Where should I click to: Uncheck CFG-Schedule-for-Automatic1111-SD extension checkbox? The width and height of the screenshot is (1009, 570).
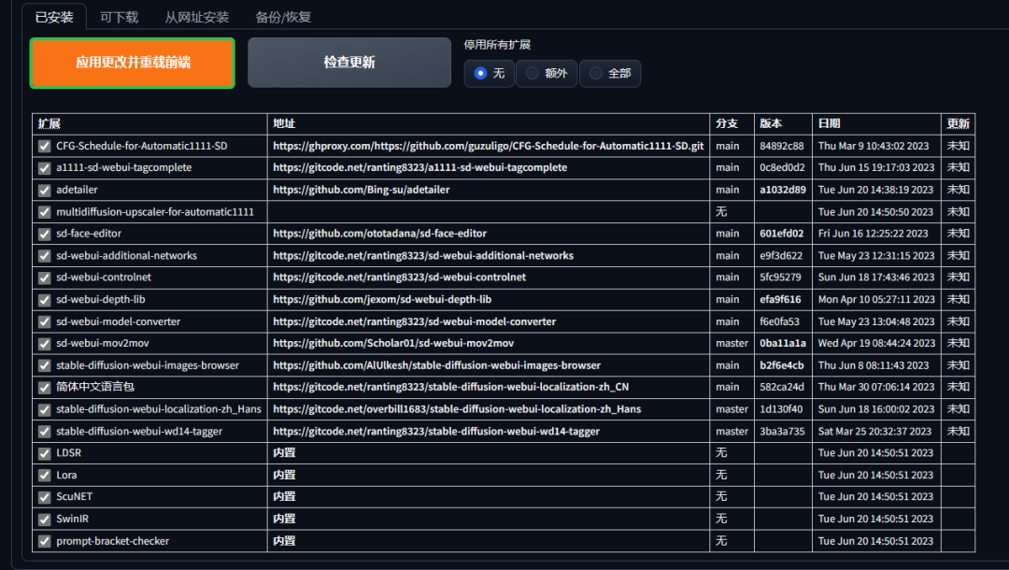[45, 146]
